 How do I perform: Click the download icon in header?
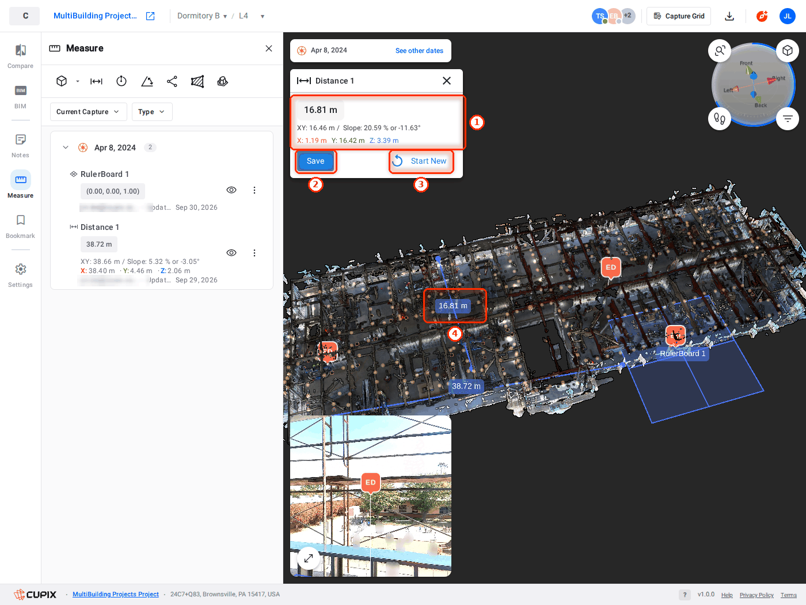pyautogui.click(x=729, y=16)
